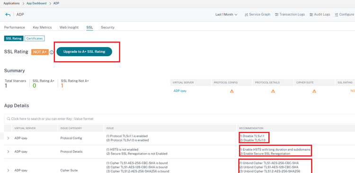Viewport: 355px width, 173px height.
Task: Click the Total Vservers count
Action: coord(6,86)
